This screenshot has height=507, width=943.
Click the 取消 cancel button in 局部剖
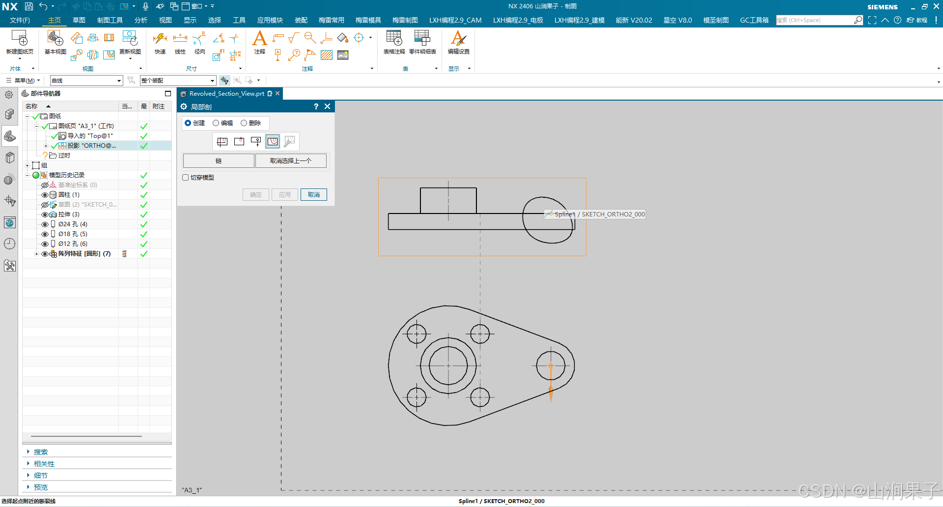[314, 195]
